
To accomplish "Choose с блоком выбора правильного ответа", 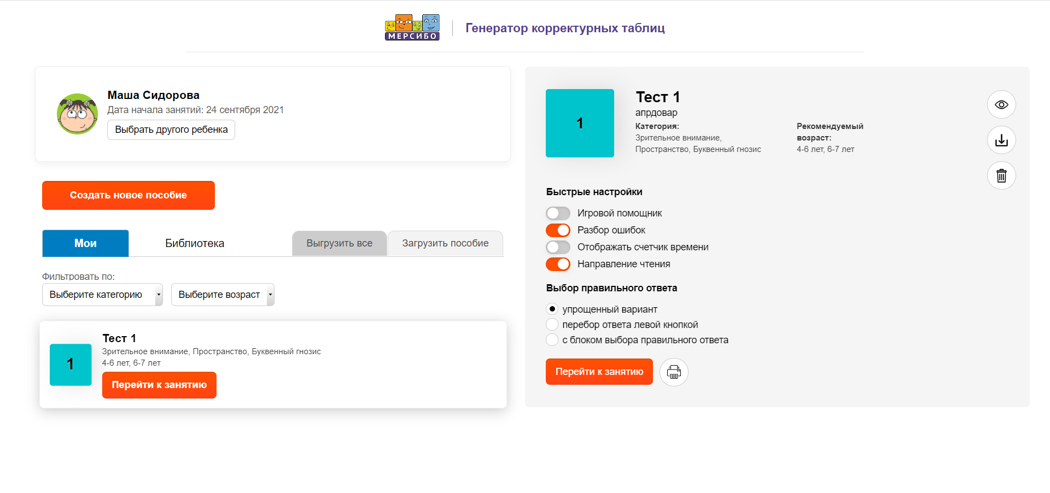I will [552, 340].
